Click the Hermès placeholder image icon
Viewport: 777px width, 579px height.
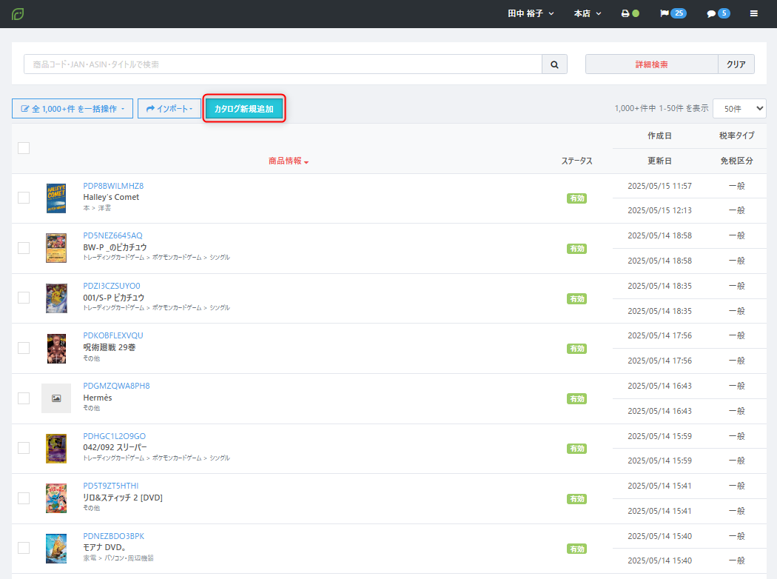tap(56, 398)
